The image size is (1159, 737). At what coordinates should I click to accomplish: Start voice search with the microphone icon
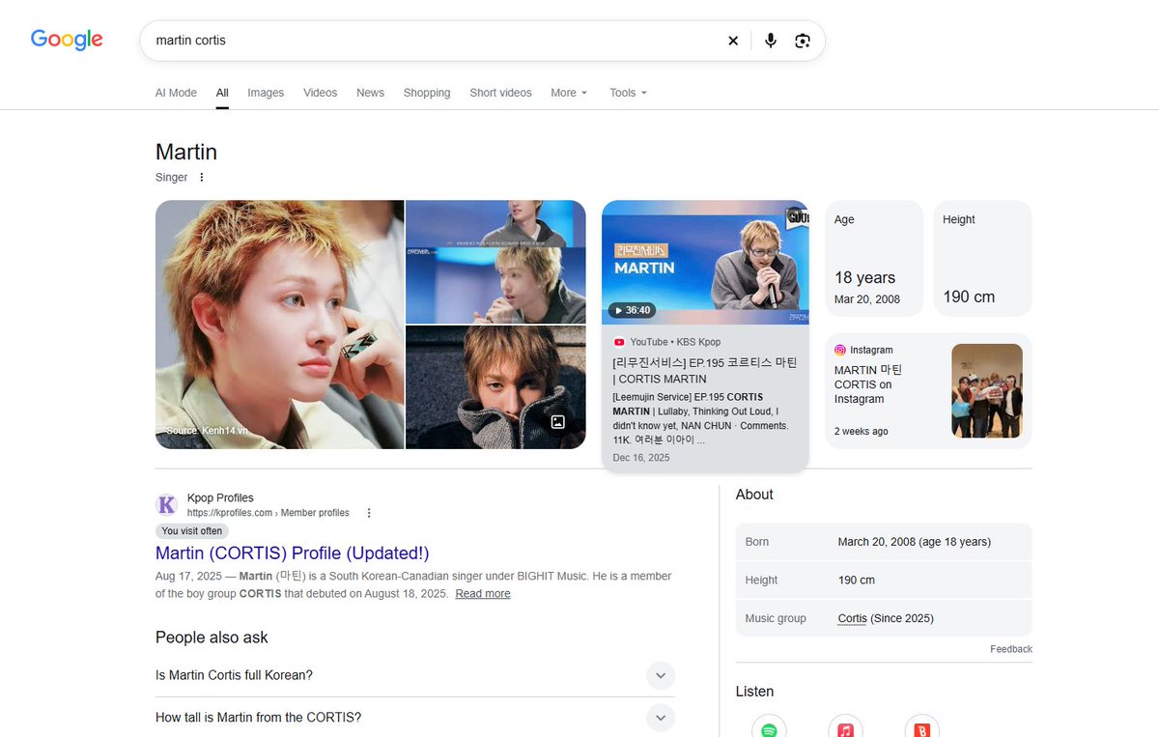pyautogui.click(x=771, y=41)
